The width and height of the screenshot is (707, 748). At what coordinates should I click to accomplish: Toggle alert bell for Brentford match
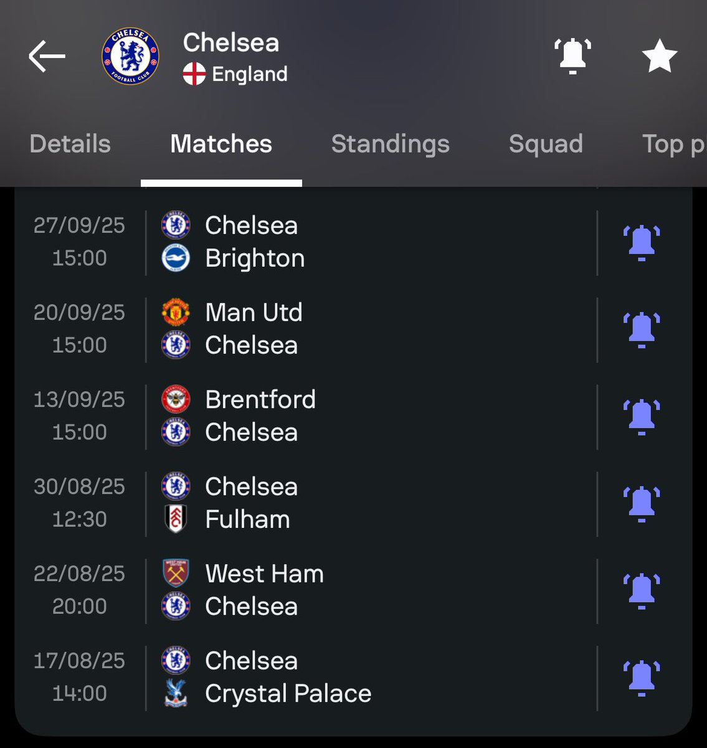point(642,416)
